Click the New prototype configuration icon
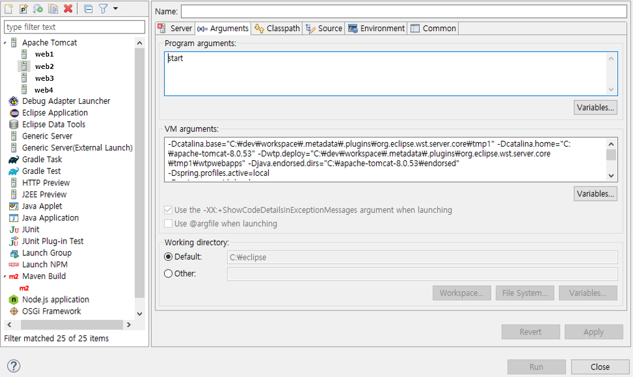This screenshot has width=633, height=377. [24, 9]
